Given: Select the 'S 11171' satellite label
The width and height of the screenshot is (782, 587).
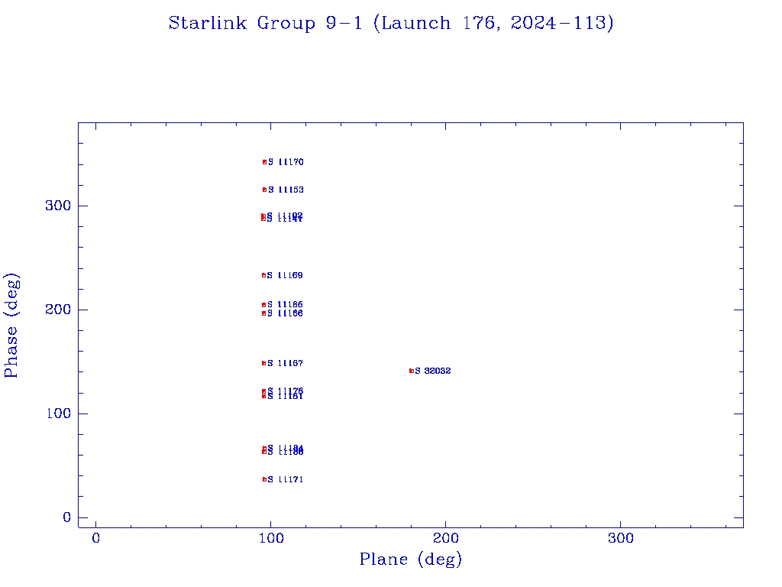Looking at the screenshot, I should pyautogui.click(x=286, y=480).
